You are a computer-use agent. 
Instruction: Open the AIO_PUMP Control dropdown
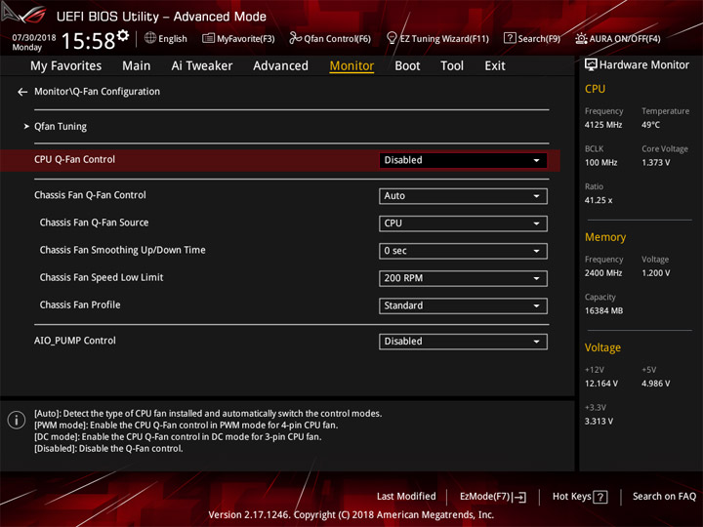[x=463, y=341]
